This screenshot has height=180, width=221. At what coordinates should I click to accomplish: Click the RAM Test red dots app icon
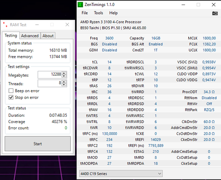[5, 25]
